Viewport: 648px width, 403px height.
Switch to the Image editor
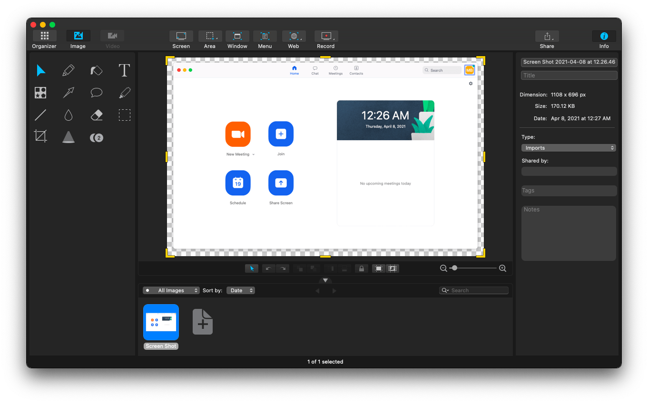[78, 39]
